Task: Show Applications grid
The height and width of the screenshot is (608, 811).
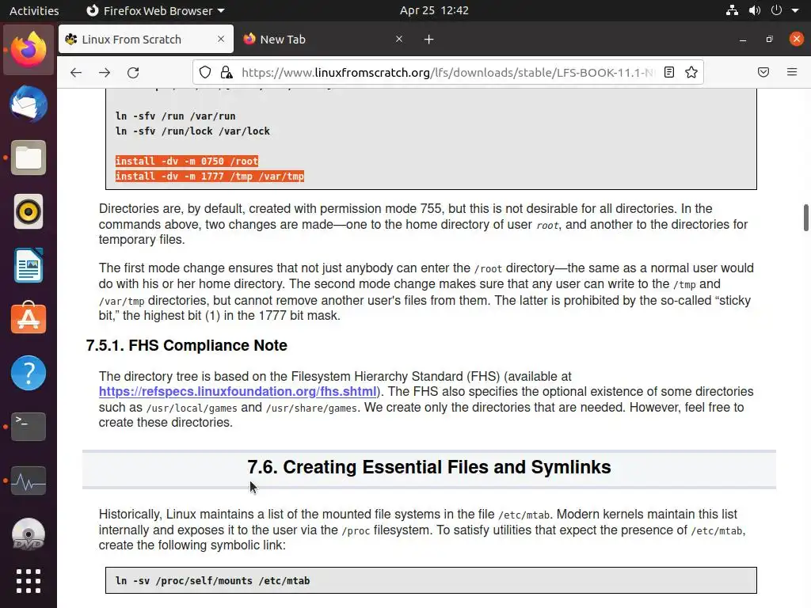Action: (29, 581)
